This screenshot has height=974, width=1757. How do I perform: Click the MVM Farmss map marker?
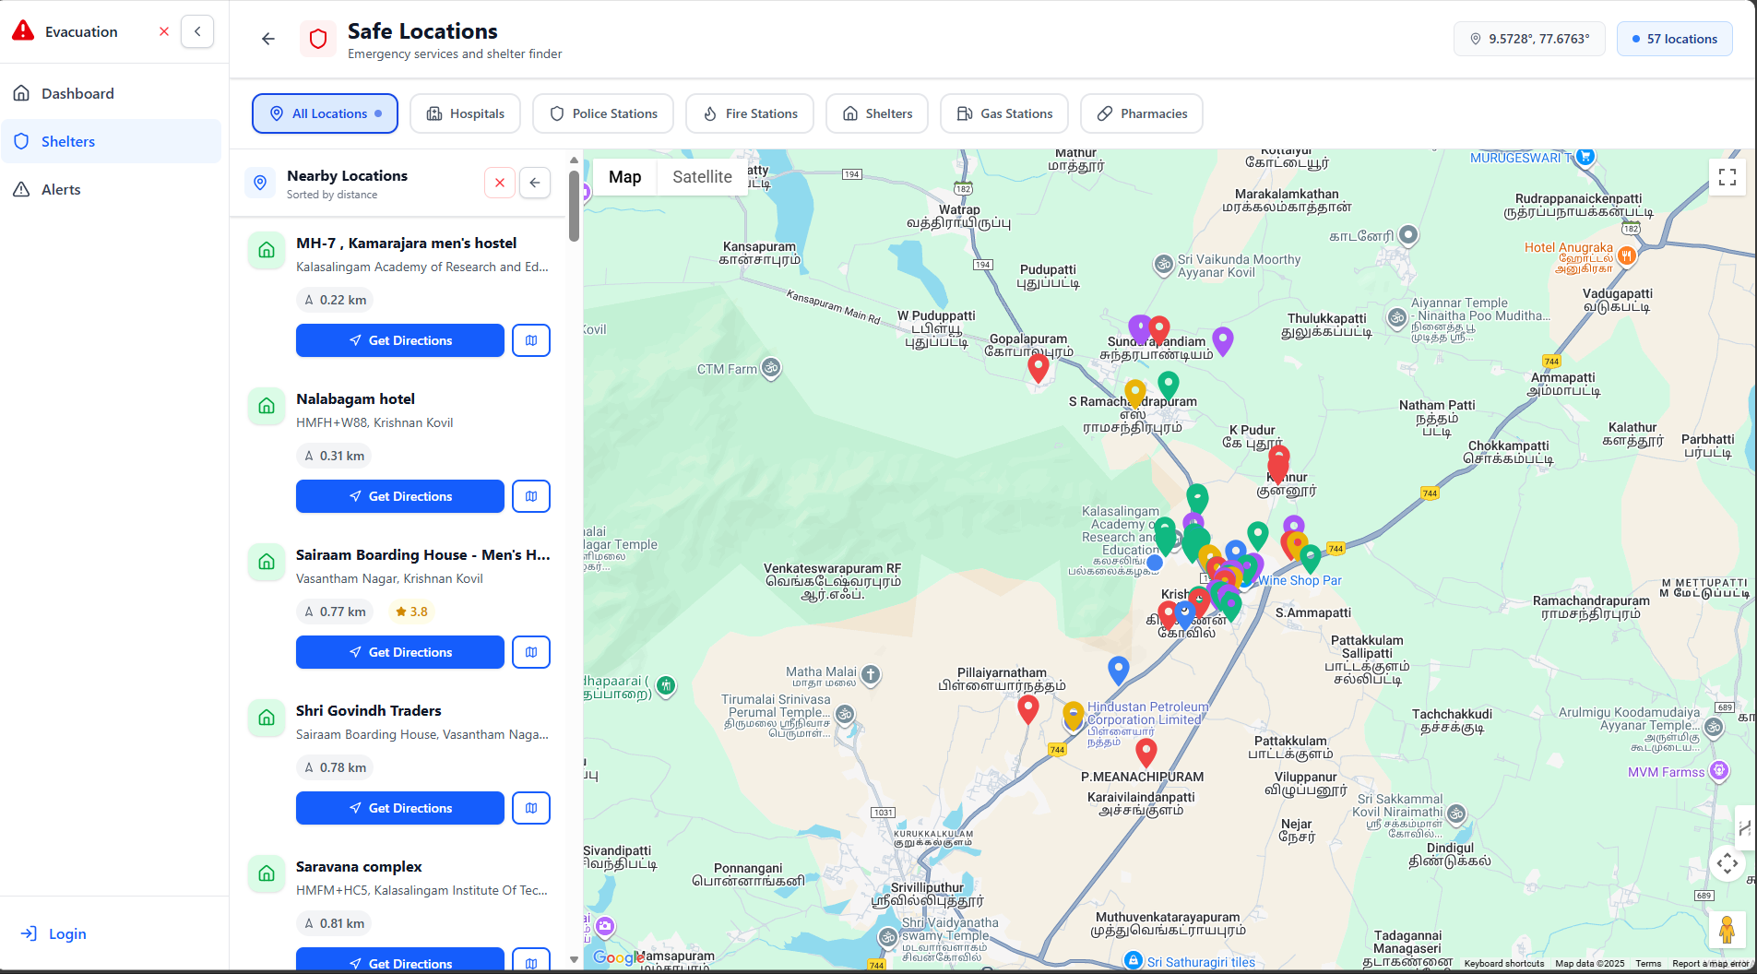pos(1719,770)
